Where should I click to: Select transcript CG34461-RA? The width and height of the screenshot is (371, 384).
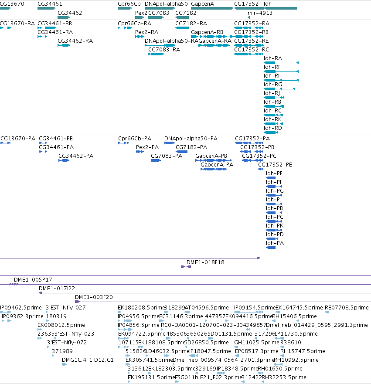click(55, 32)
